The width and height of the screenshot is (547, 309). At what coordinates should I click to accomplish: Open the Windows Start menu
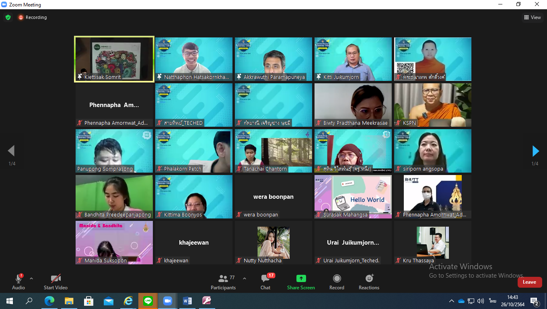pyautogui.click(x=10, y=301)
